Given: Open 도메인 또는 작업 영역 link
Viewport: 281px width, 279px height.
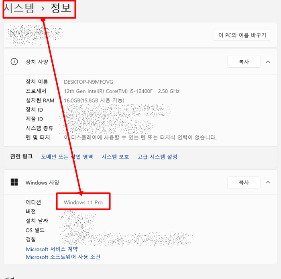Looking at the screenshot, I should (x=67, y=157).
